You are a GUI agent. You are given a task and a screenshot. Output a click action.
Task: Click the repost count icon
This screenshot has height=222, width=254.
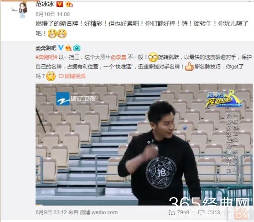(172, 212)
